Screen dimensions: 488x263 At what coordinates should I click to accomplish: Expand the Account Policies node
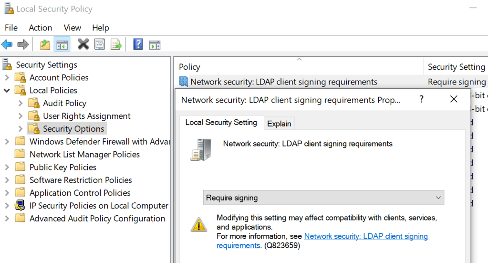7,78
